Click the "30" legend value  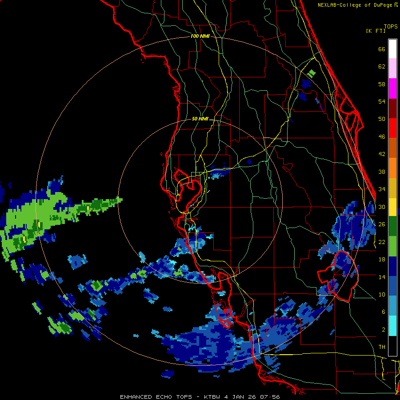[382, 207]
